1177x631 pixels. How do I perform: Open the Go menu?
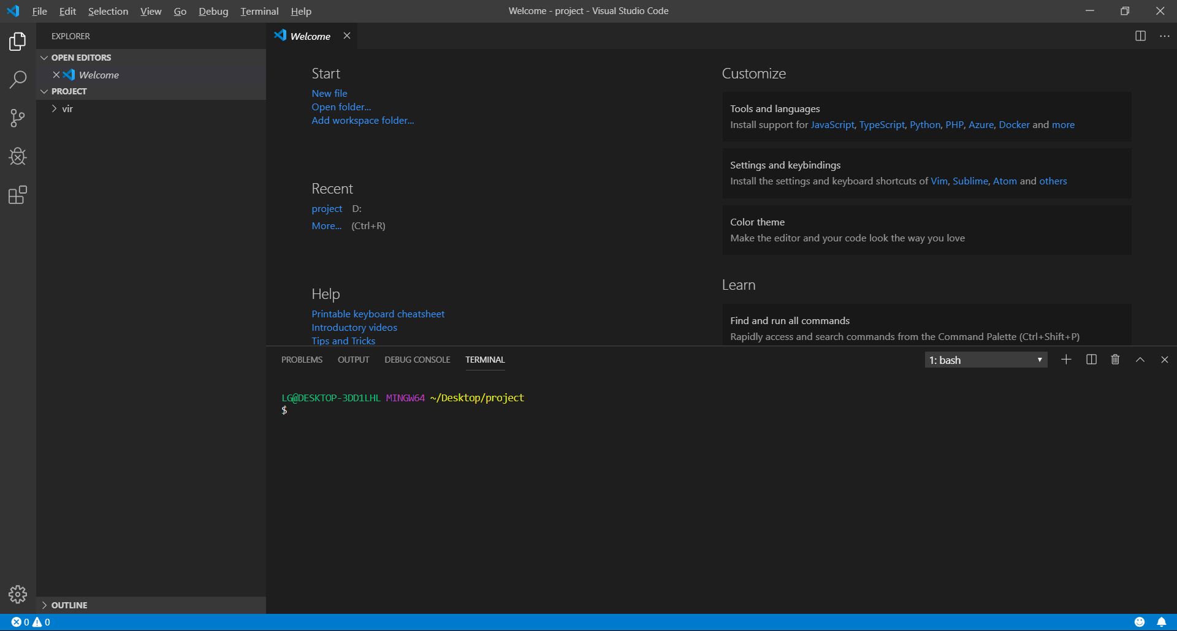180,11
